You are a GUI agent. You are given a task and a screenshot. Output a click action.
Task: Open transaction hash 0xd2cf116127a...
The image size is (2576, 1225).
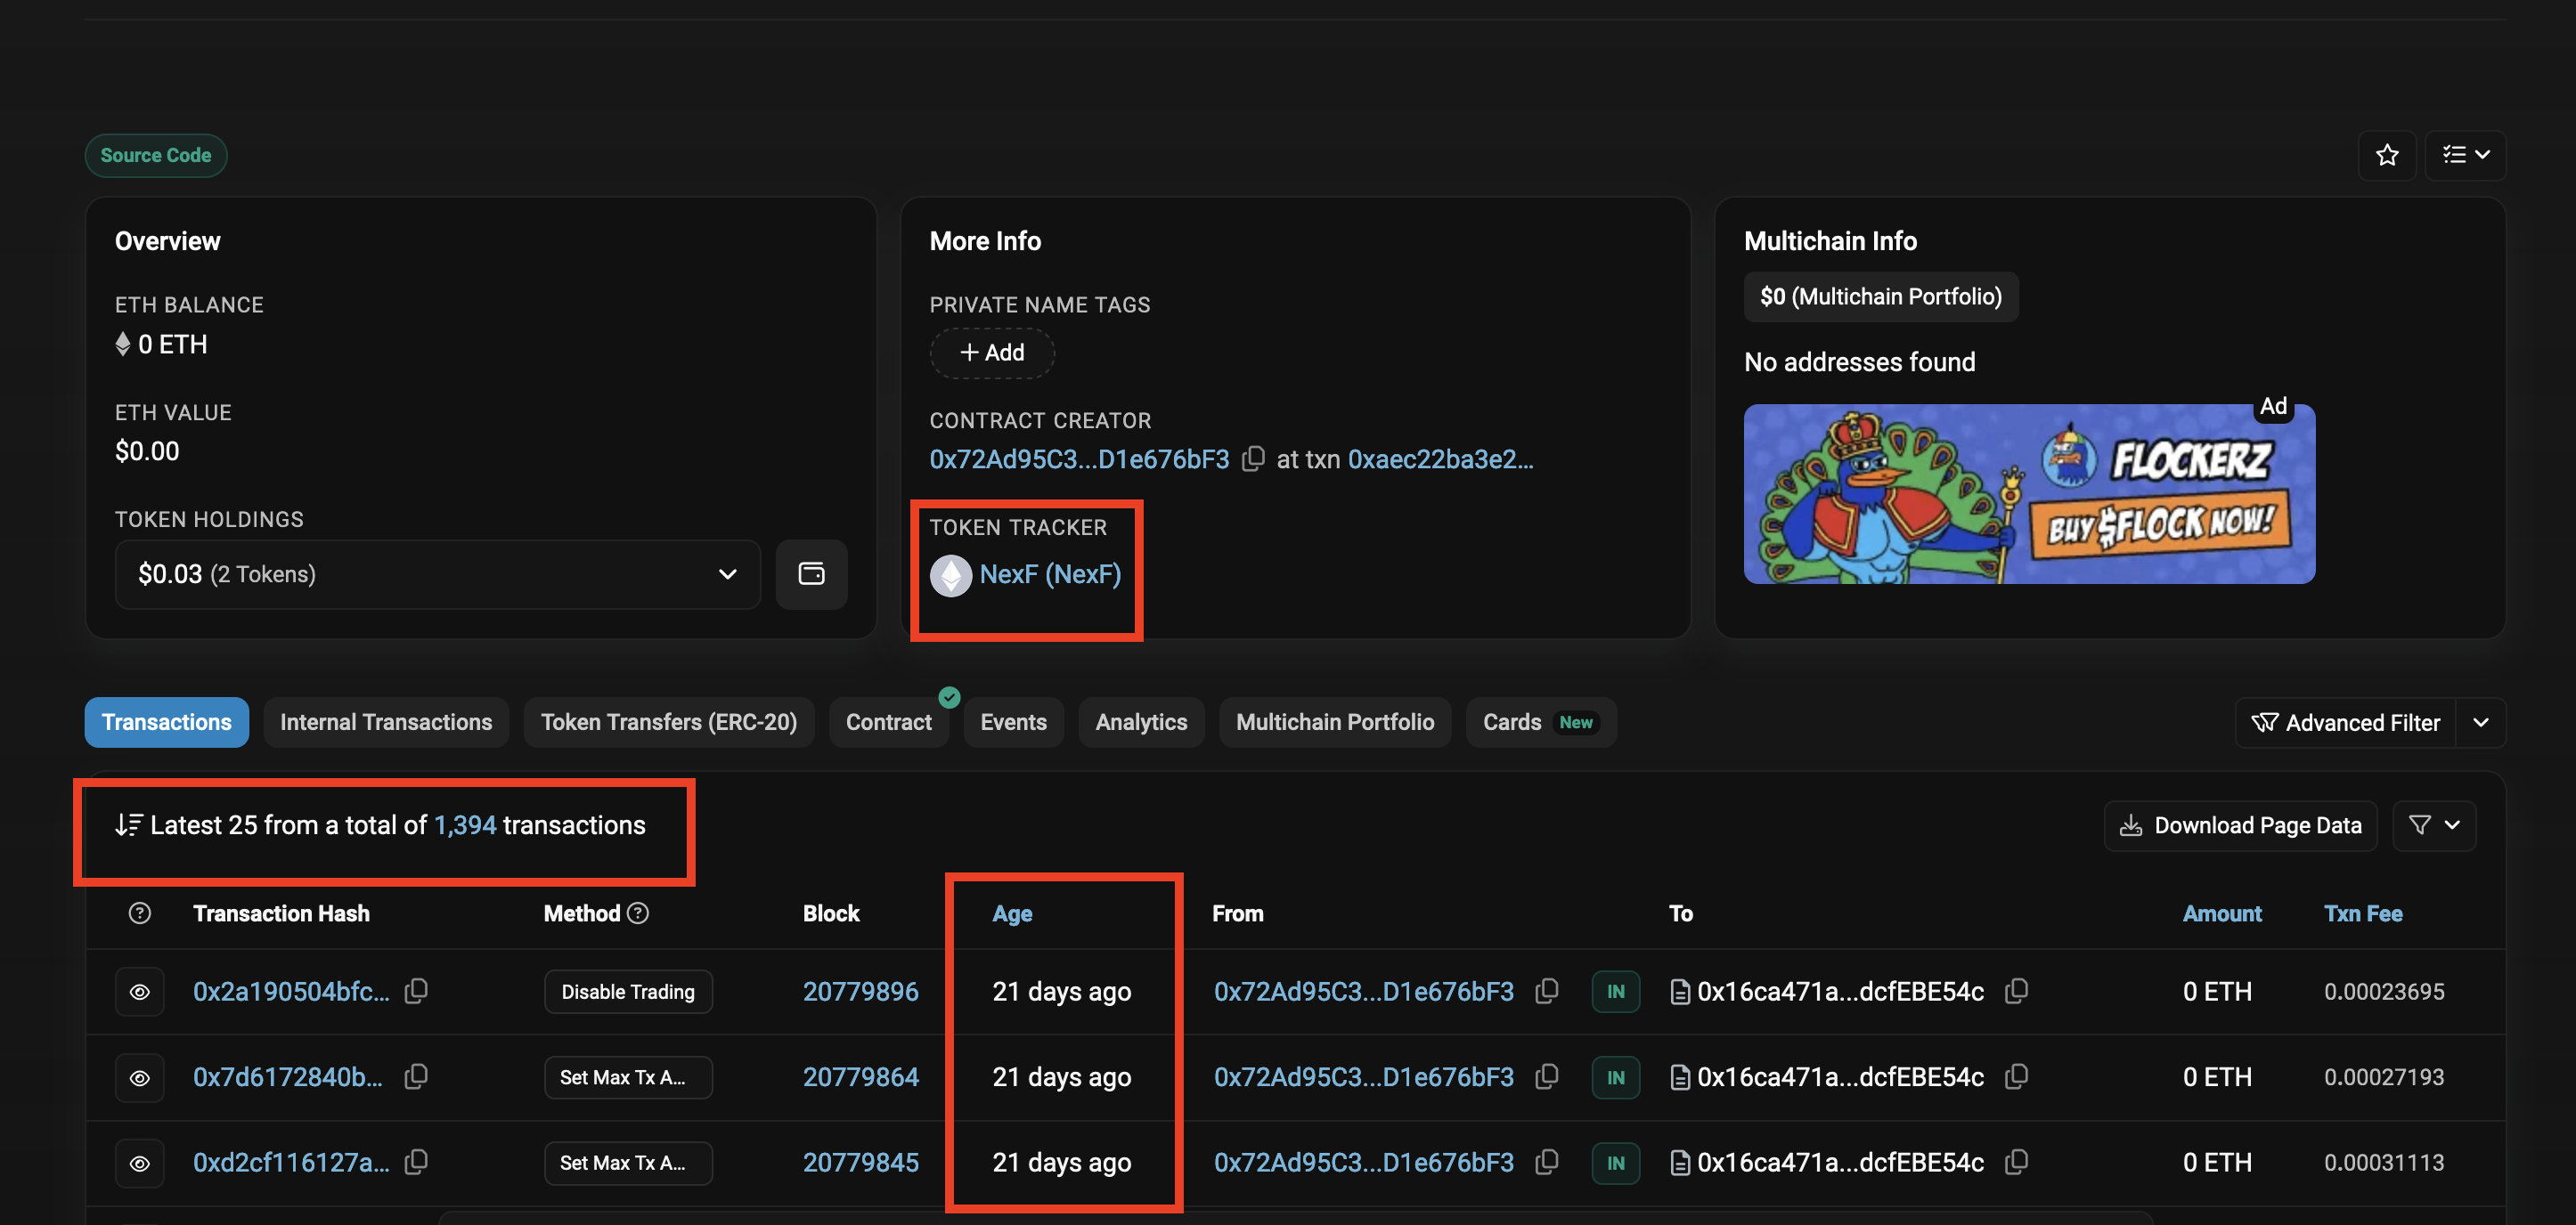[291, 1163]
